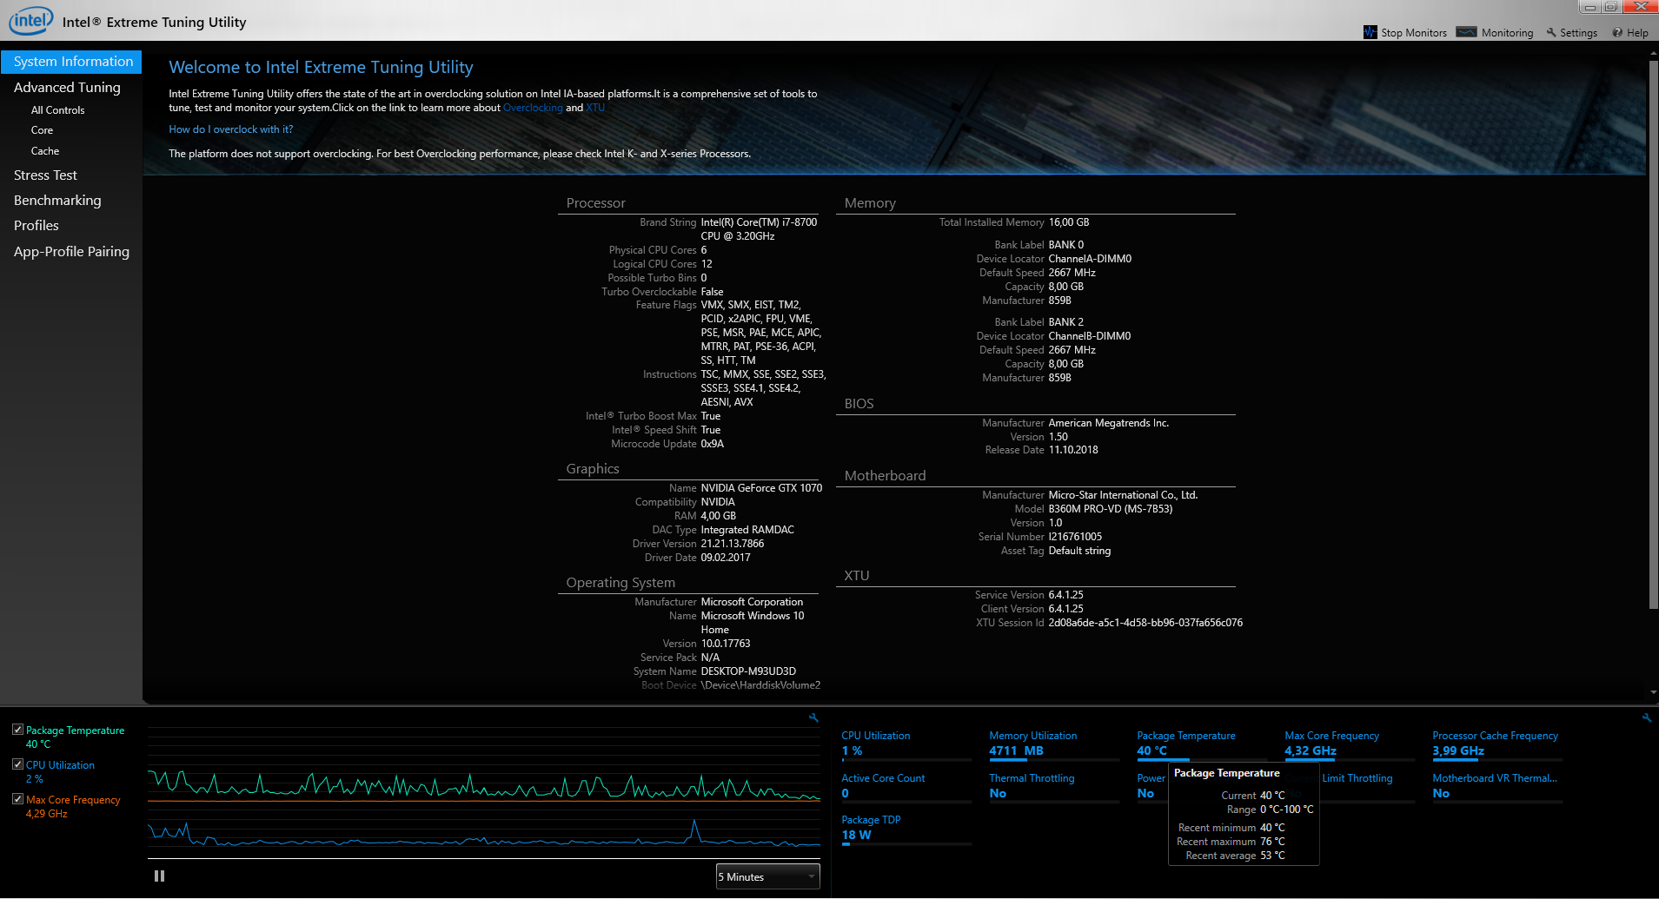Open the Profiles page
This screenshot has height=899, width=1659.
tap(36, 226)
